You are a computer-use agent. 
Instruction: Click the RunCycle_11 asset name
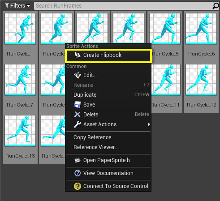(x=165, y=105)
